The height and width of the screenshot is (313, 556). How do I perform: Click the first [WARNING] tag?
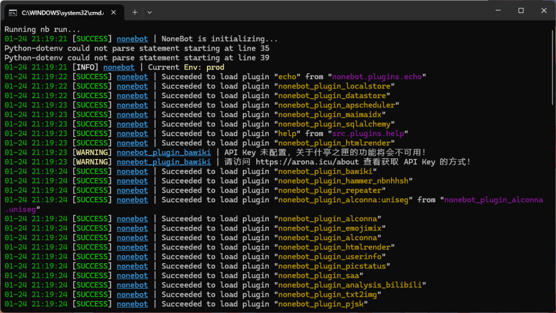coord(92,152)
